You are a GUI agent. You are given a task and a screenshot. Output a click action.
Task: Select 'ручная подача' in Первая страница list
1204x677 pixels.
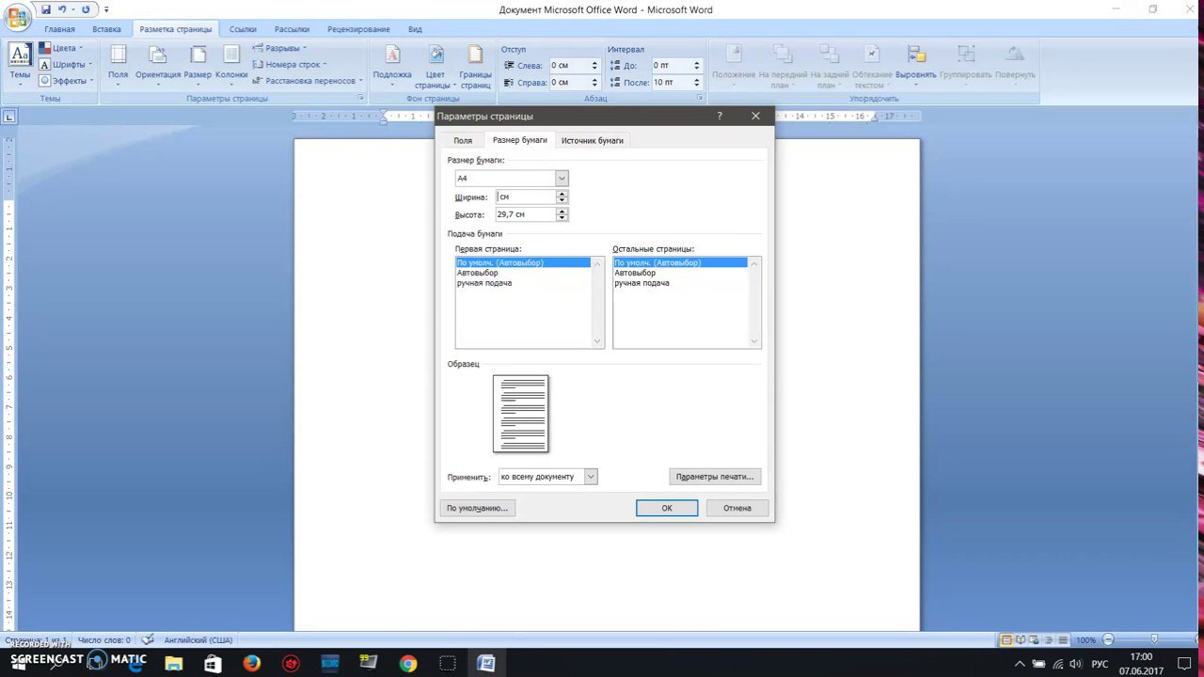484,283
